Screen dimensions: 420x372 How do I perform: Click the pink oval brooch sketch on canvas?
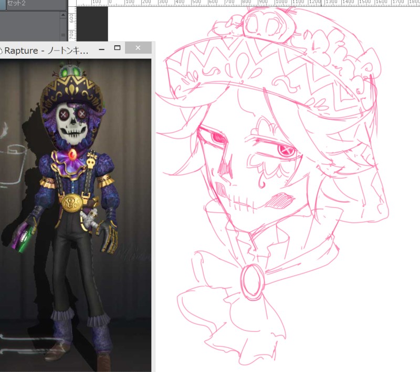253,282
